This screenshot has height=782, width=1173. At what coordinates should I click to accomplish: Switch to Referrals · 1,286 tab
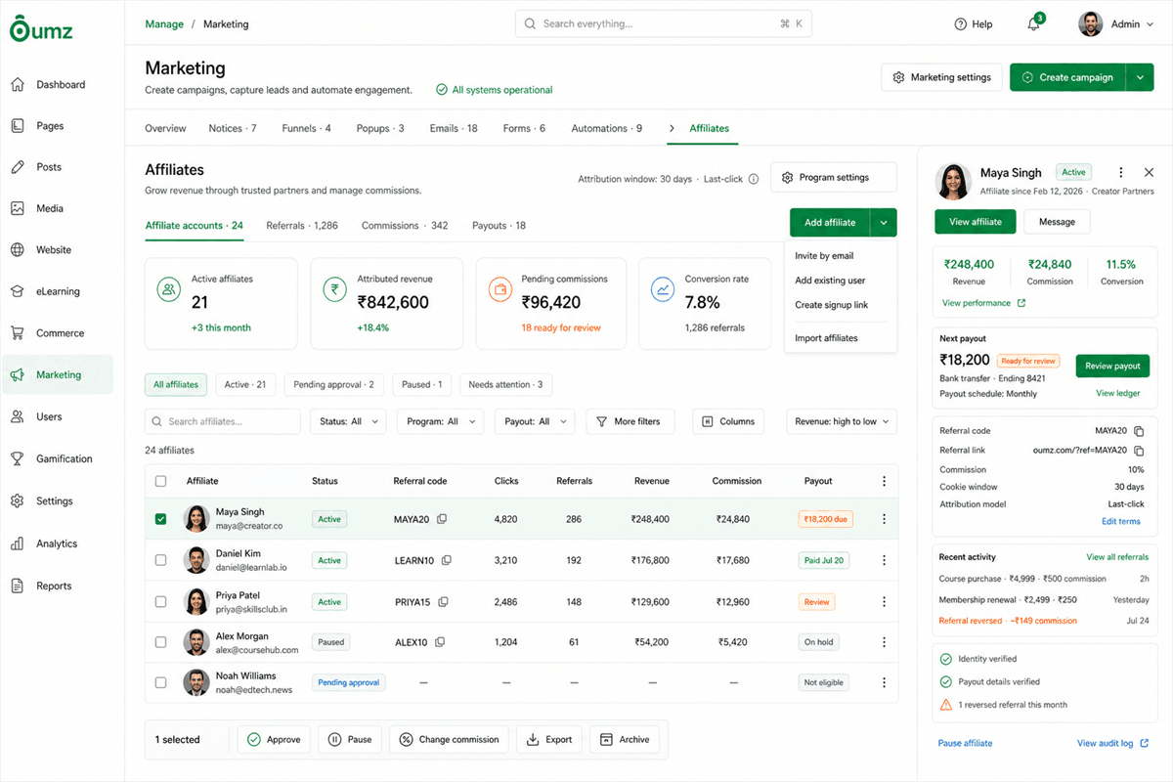[x=302, y=225]
